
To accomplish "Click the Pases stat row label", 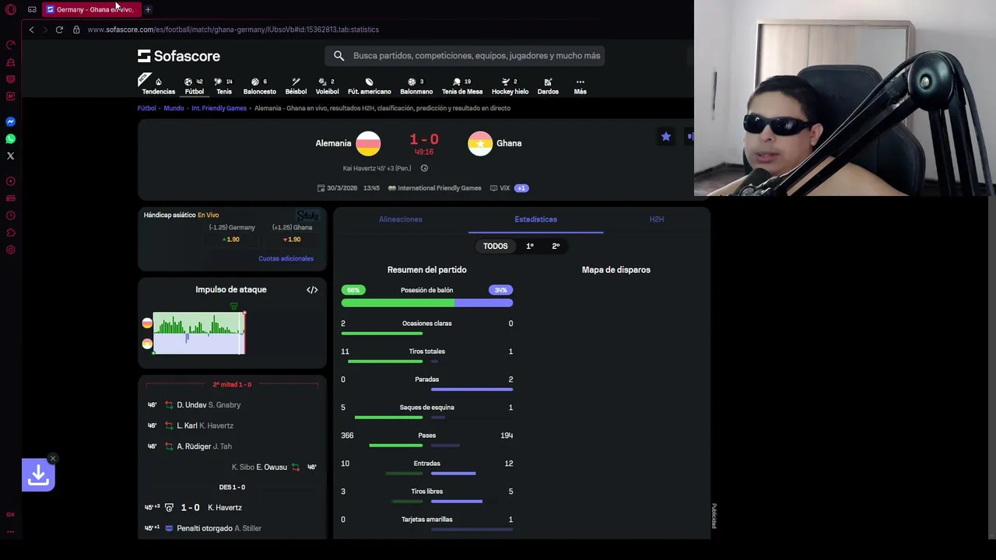I will pos(426,436).
